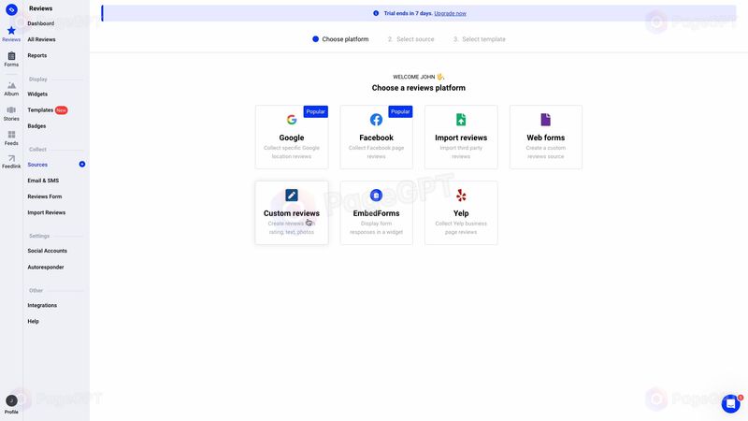Select the Select source step
Screen dimensions: 748x421
tap(410, 39)
